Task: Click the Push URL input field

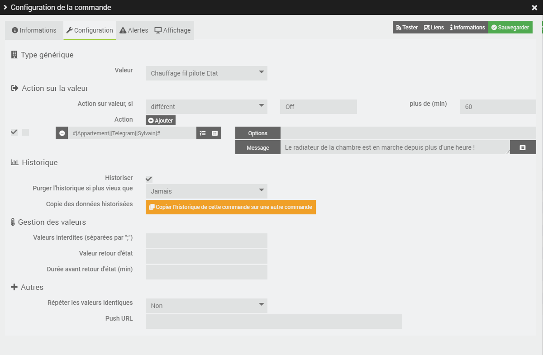Action: click(x=274, y=322)
